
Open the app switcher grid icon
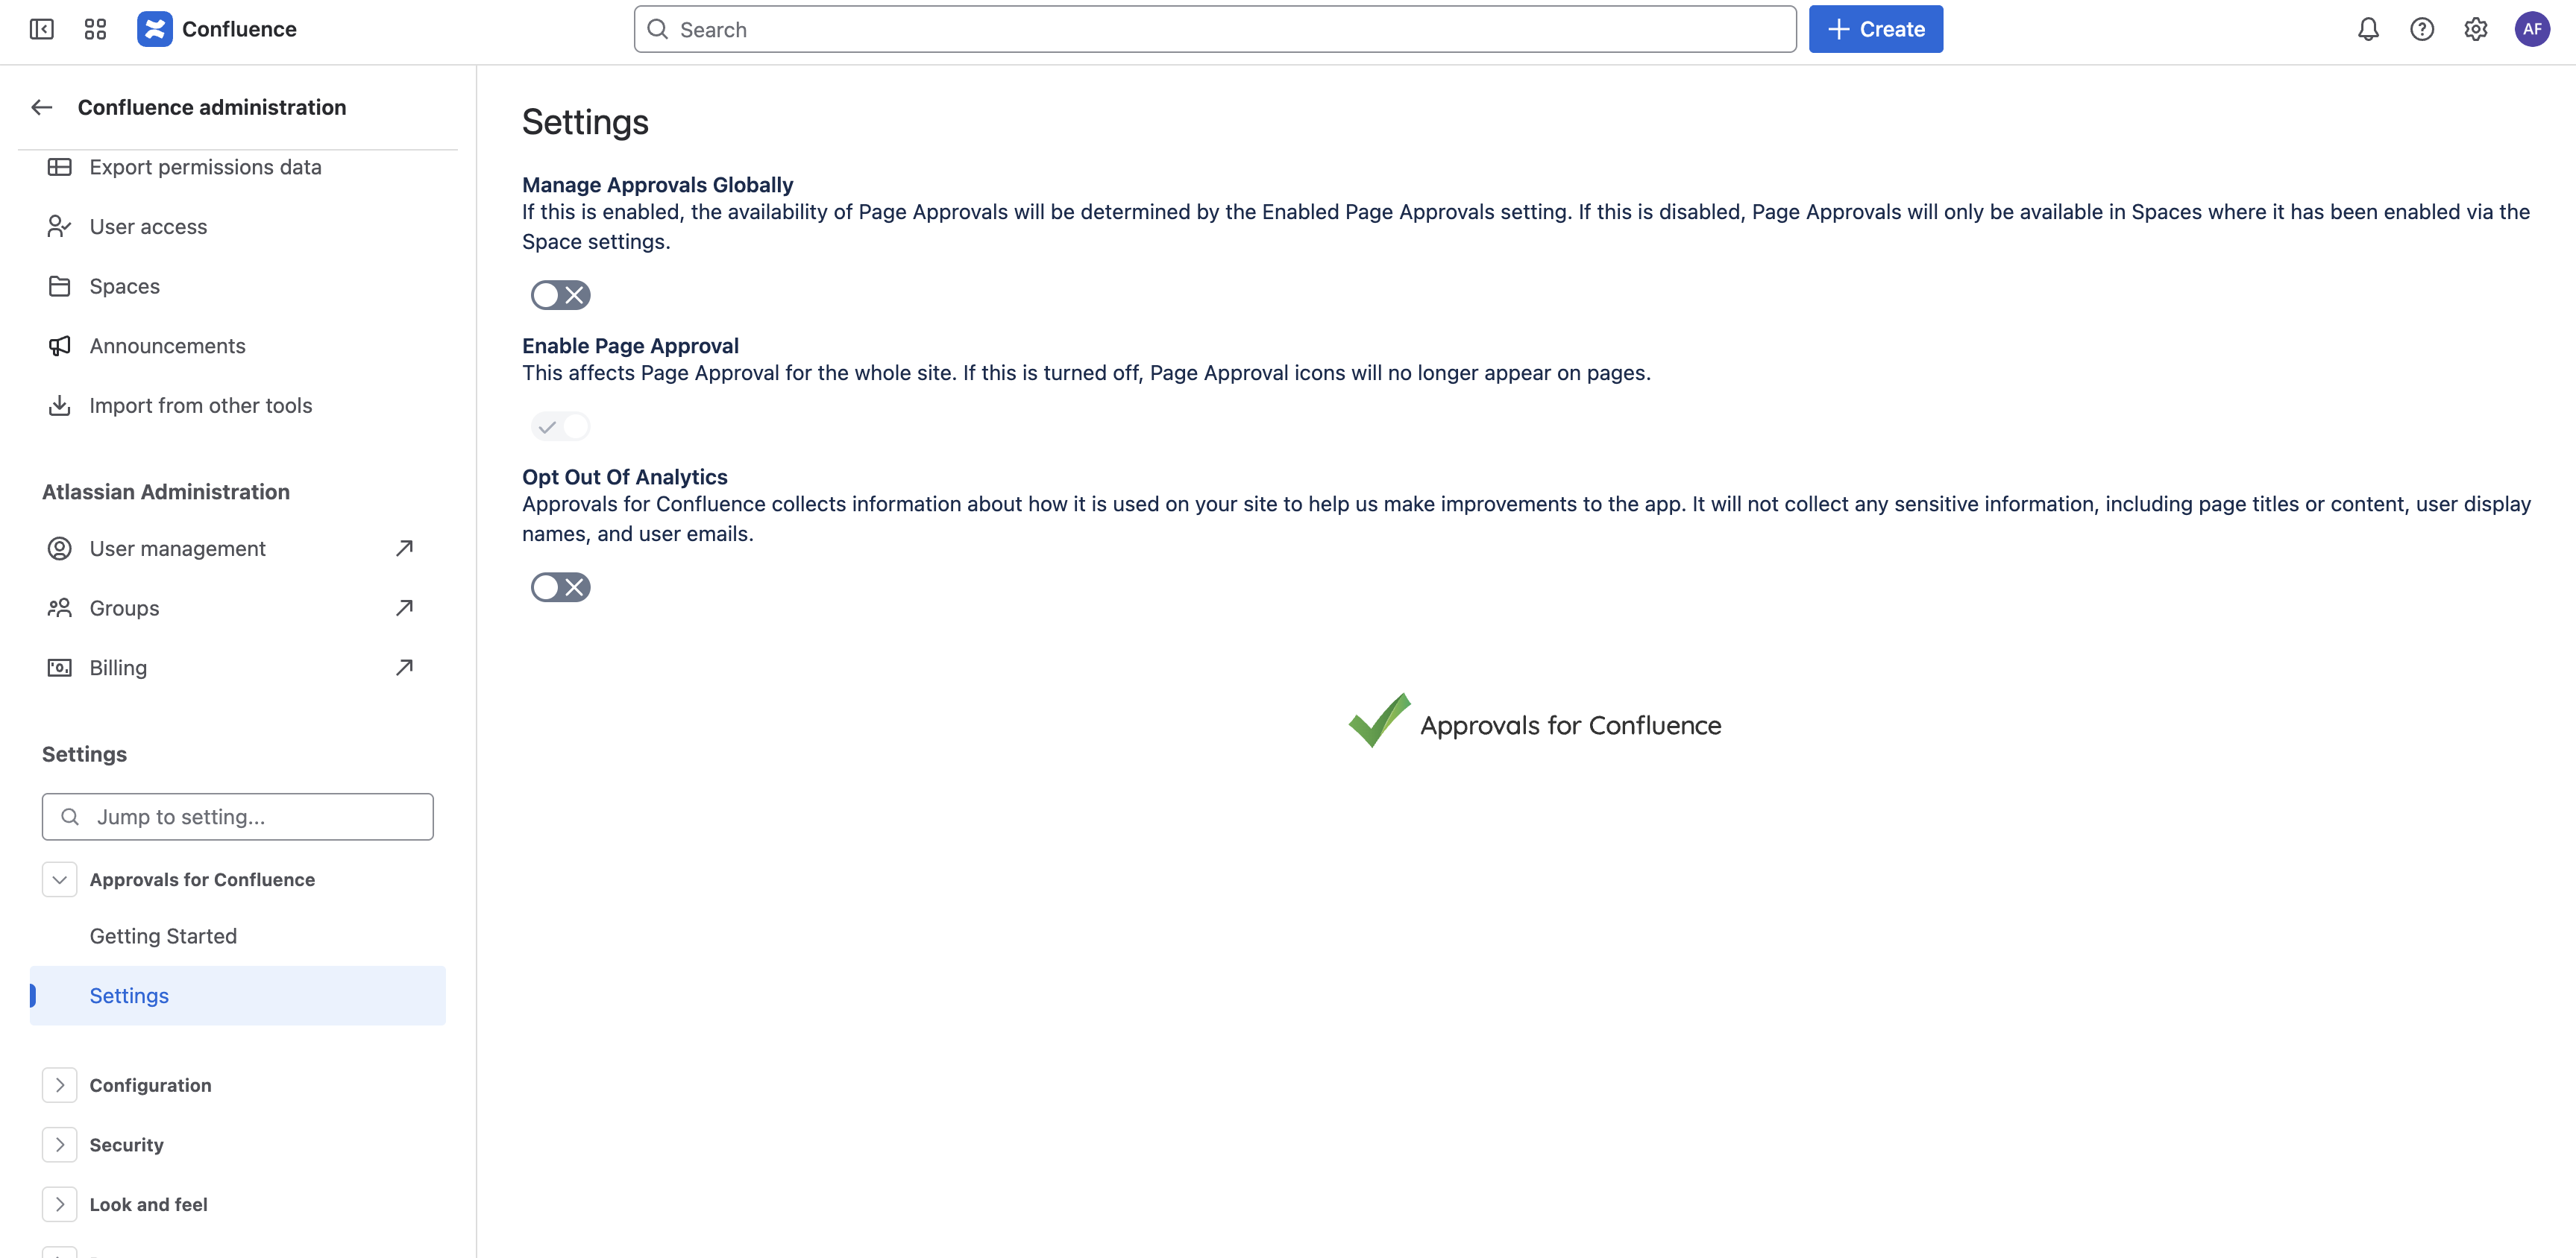(x=95, y=29)
